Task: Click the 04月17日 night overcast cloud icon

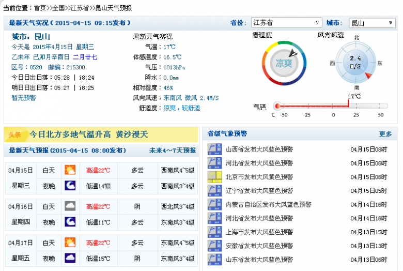Action: (70, 258)
